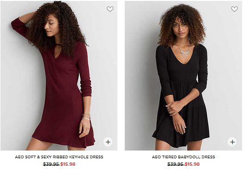Viewport: 243px width, 174px height.
Task: Click the flared hem of the black babydoll skirt
Action: tap(181, 140)
